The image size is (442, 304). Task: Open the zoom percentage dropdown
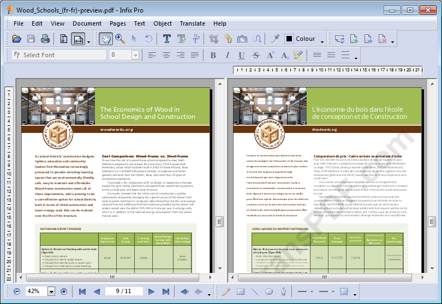[51, 291]
